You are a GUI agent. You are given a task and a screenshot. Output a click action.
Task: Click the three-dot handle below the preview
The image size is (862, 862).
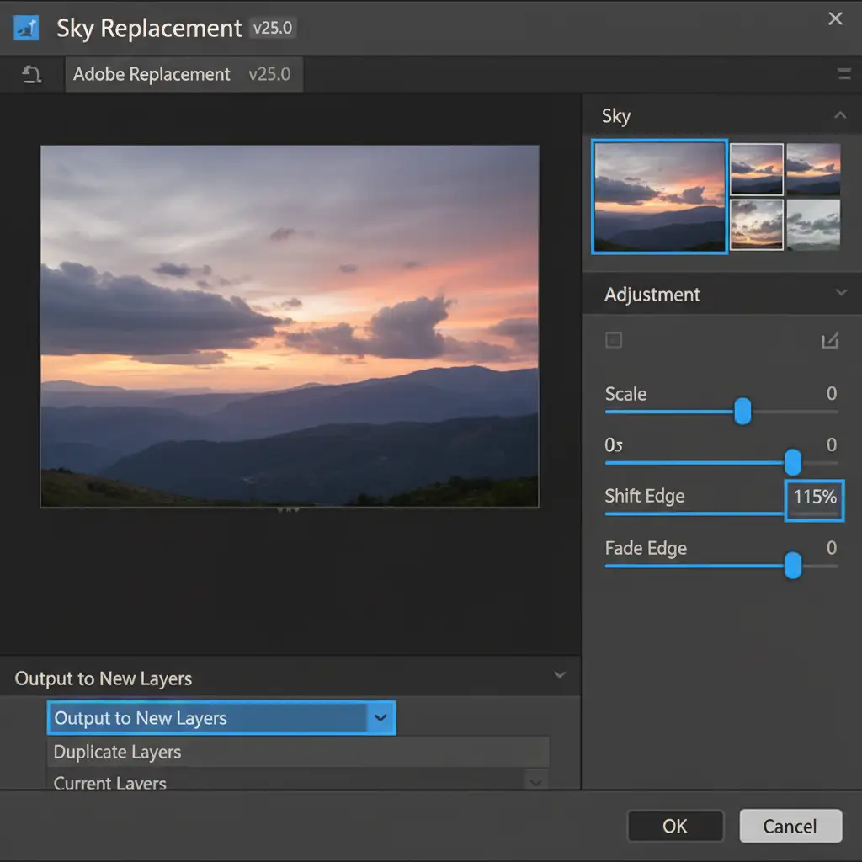pos(288,510)
